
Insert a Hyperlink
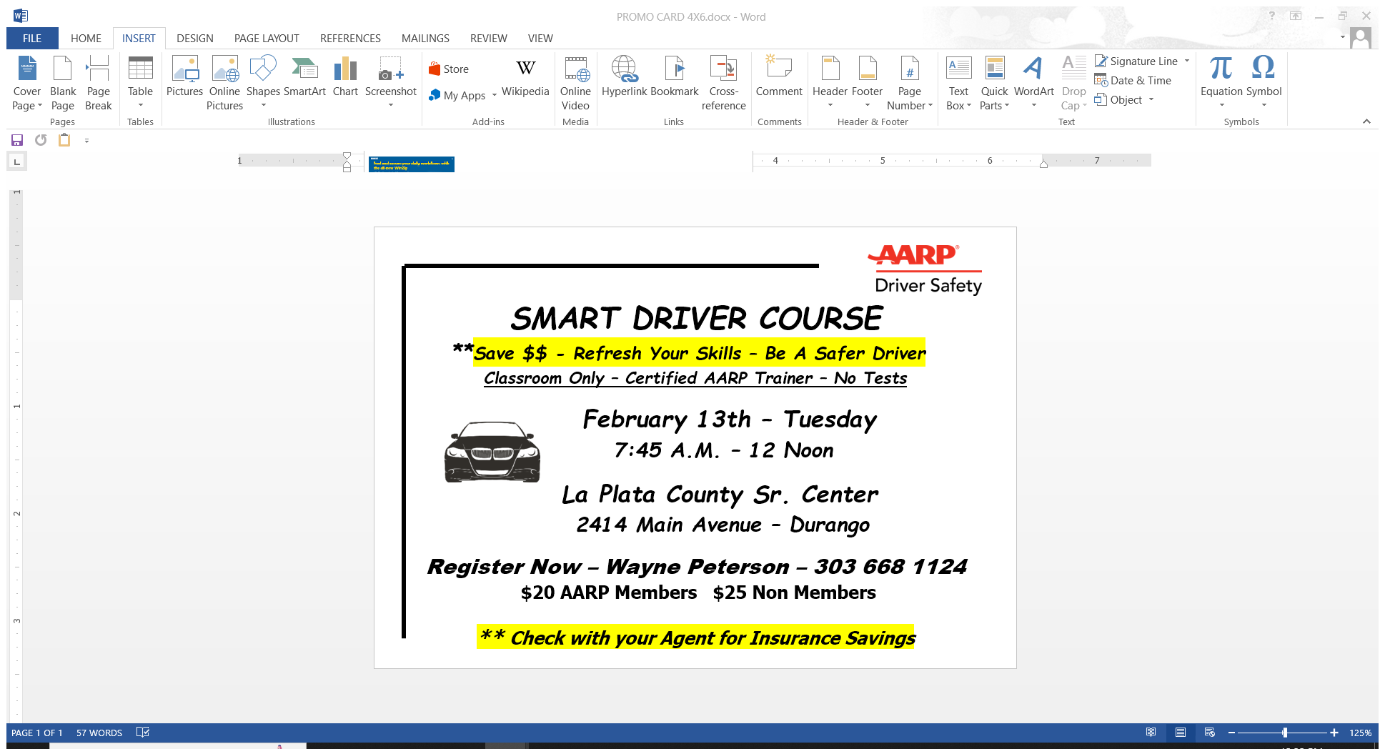(x=624, y=76)
